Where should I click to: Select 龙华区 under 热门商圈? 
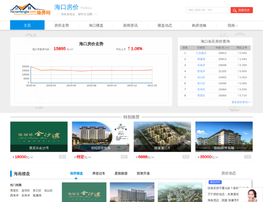tap(25, 191)
